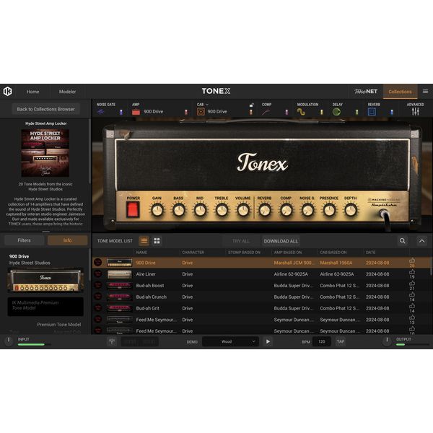Select the Bud-ah Grit row
This screenshot has height=433, width=433.
261,308
